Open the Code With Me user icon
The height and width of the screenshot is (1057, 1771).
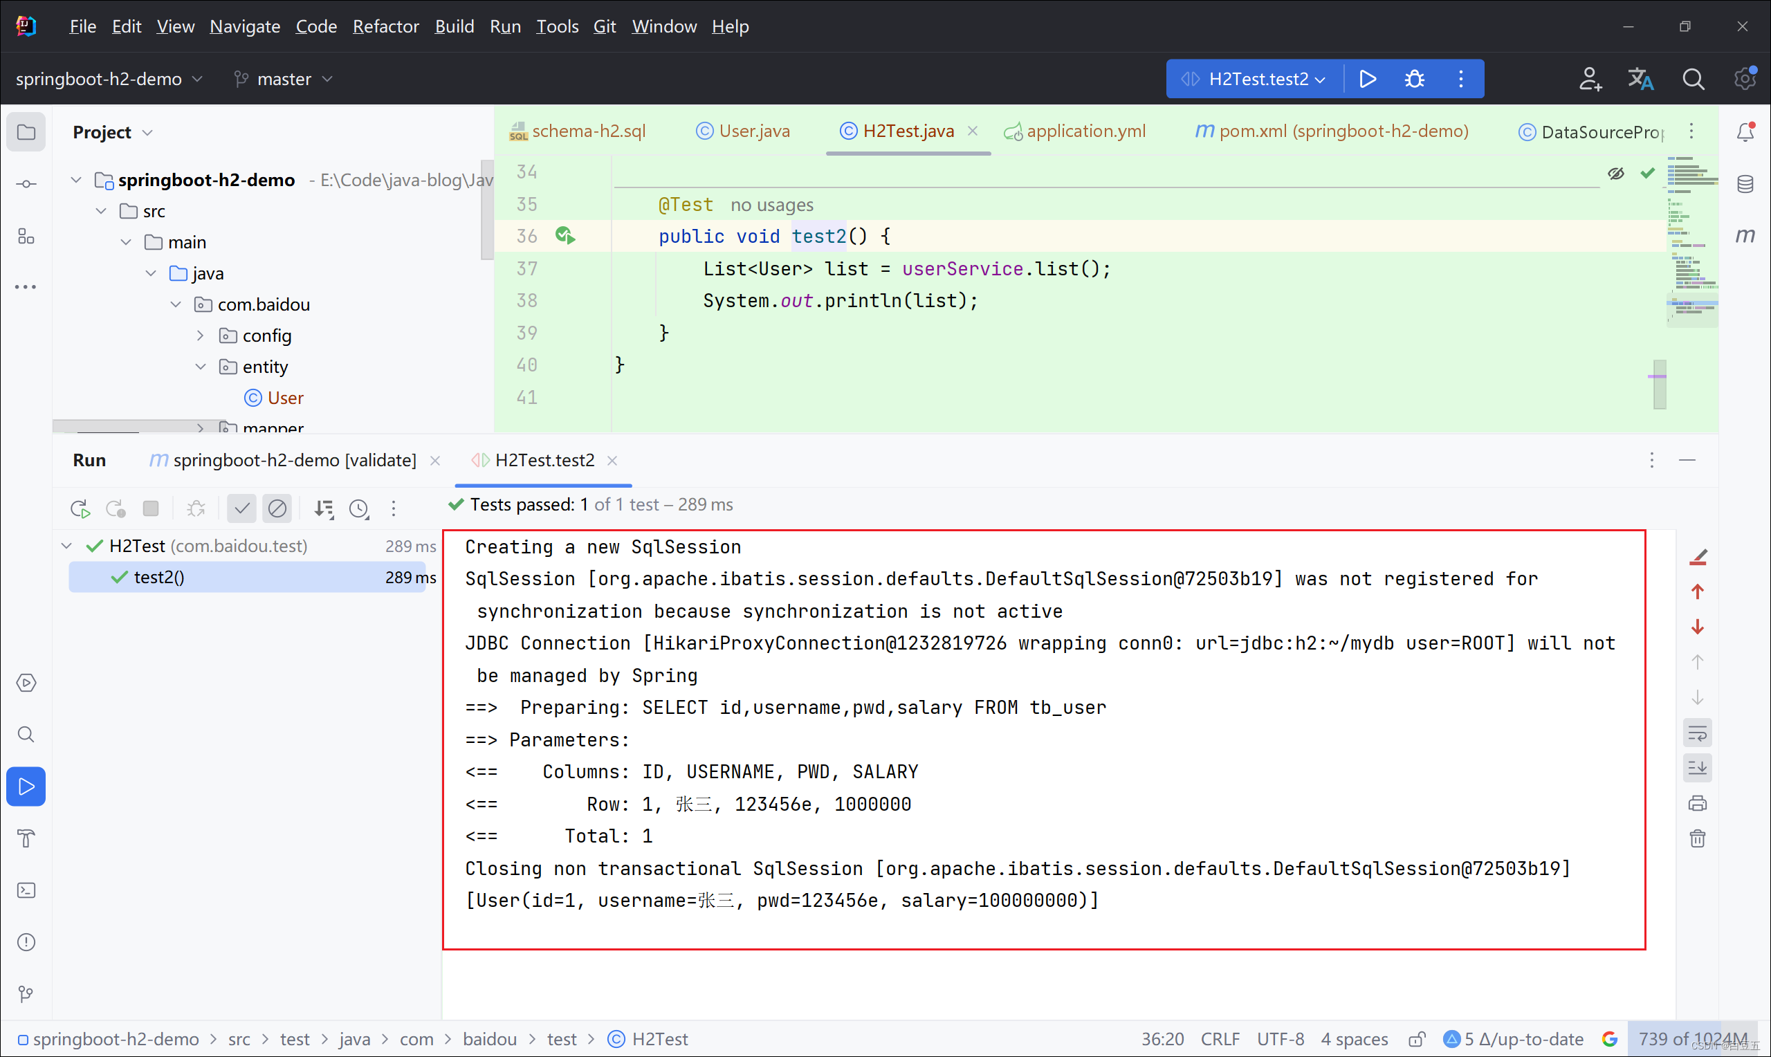pyautogui.click(x=1590, y=79)
